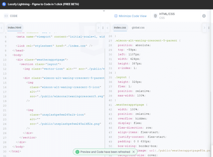The image size is (213, 157).
Task: Click the meta name="viewport" line
Action: (x=60, y=37)
